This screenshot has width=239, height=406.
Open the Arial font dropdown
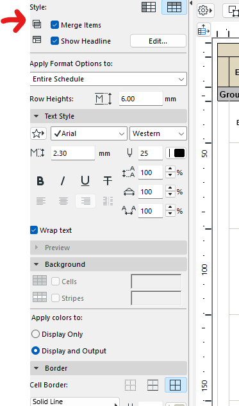point(89,133)
